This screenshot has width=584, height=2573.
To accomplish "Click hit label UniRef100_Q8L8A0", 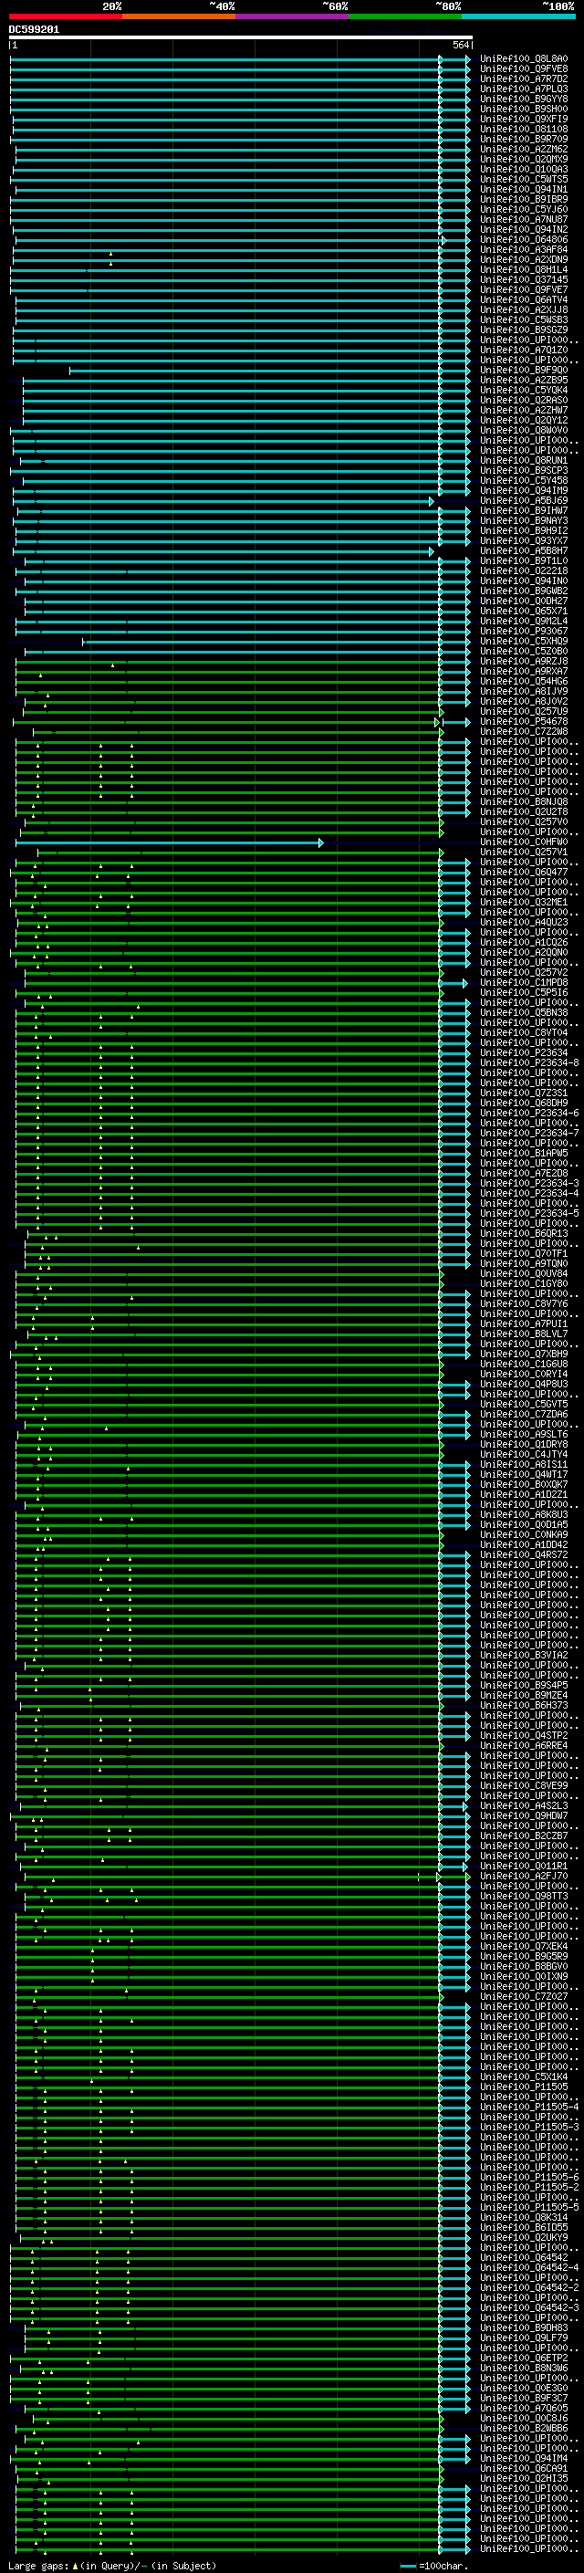I will tap(524, 59).
